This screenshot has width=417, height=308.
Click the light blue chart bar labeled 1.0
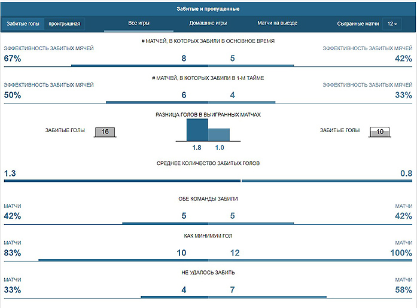(218, 135)
